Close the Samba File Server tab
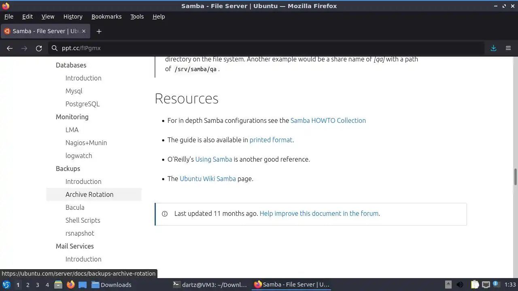The width and height of the screenshot is (518, 291). [84, 31]
